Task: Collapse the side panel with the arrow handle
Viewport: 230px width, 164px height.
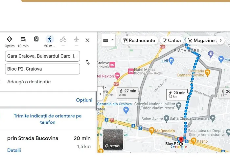Action: click(100, 94)
